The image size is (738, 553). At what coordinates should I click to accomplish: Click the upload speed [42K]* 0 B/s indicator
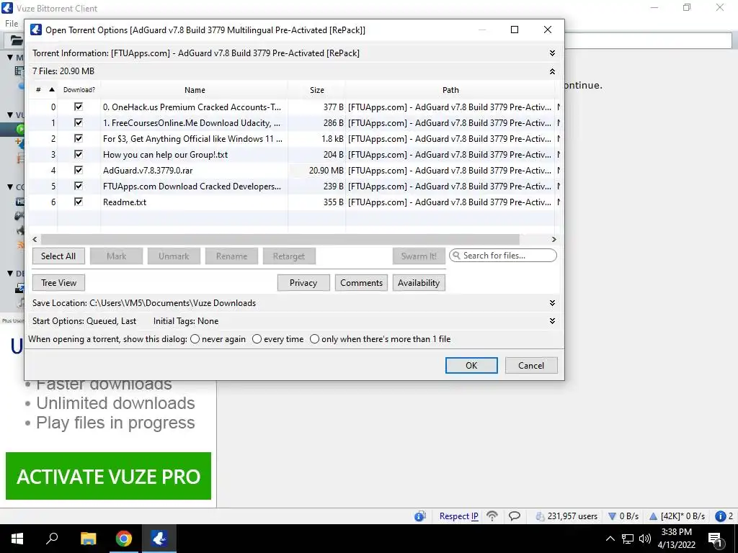(677, 516)
